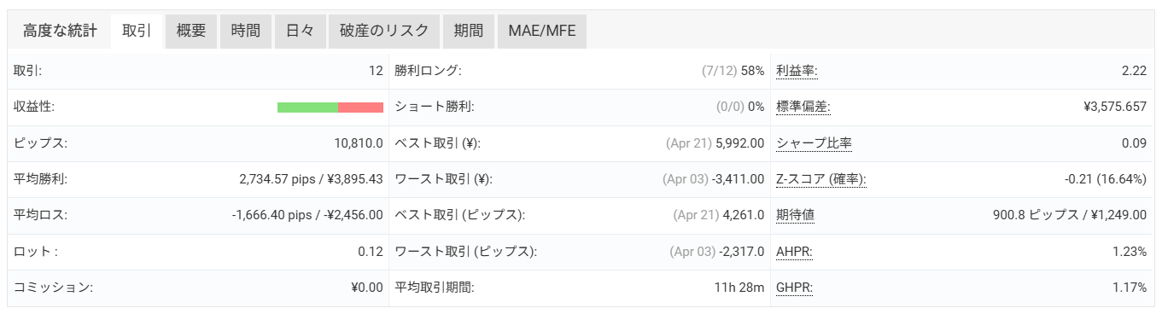Click the green part of the 収益性 bar
Image resolution: width=1162 pixels, height=314 pixels.
click(307, 108)
